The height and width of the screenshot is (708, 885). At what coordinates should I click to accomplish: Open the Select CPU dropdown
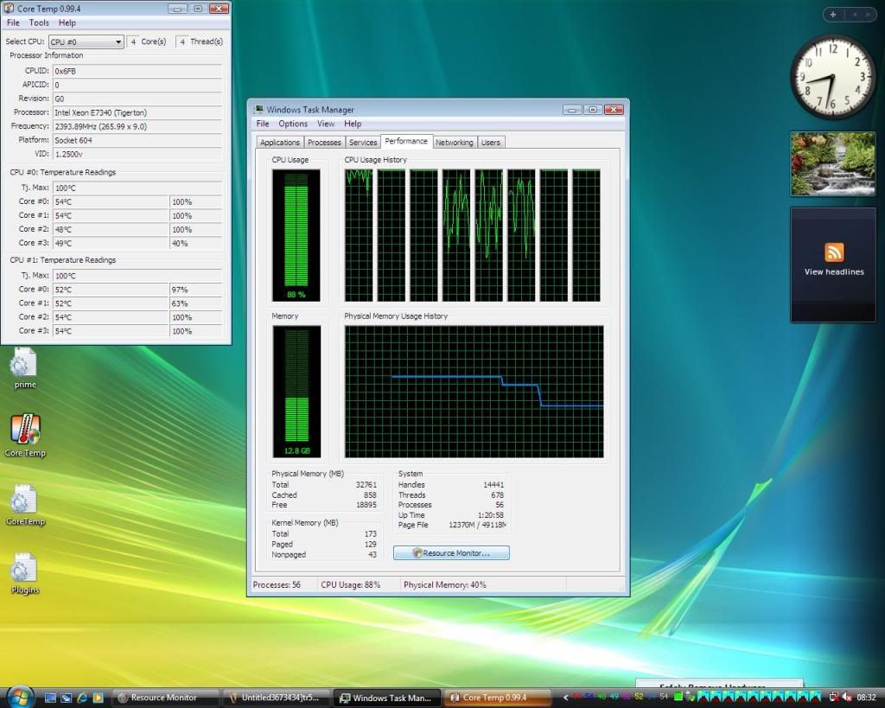86,41
